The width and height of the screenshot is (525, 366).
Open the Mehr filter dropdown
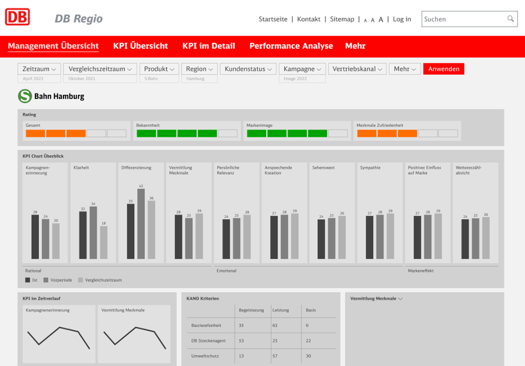pyautogui.click(x=404, y=69)
